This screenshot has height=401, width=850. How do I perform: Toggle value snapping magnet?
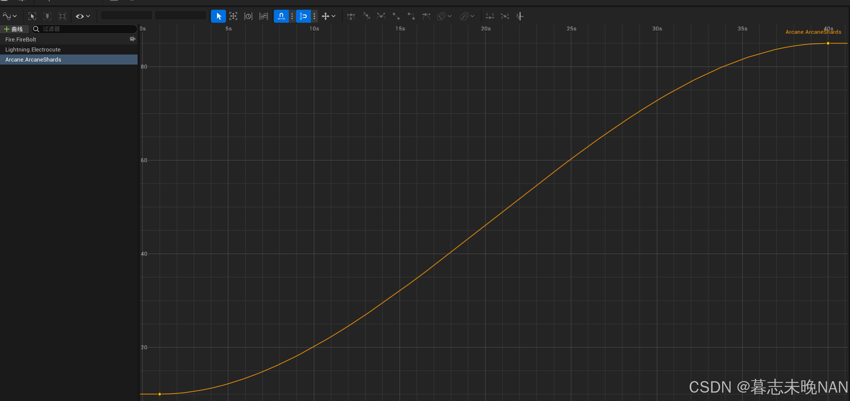point(303,16)
